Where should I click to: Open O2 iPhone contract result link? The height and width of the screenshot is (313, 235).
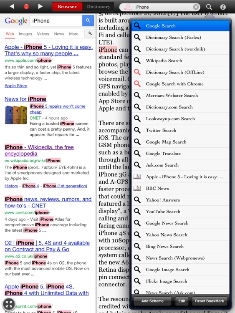(x=47, y=246)
